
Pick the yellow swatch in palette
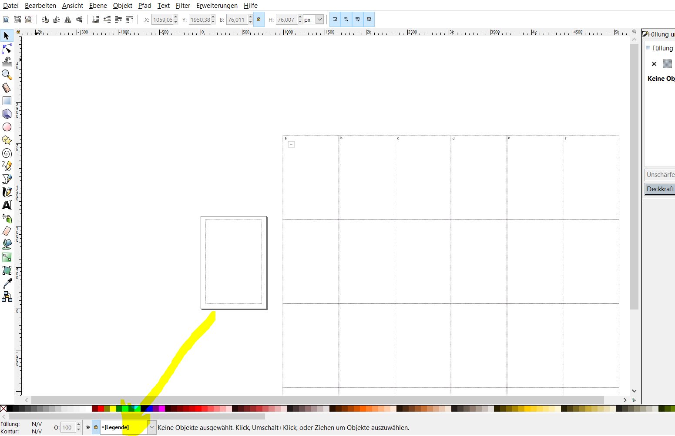pos(113,409)
